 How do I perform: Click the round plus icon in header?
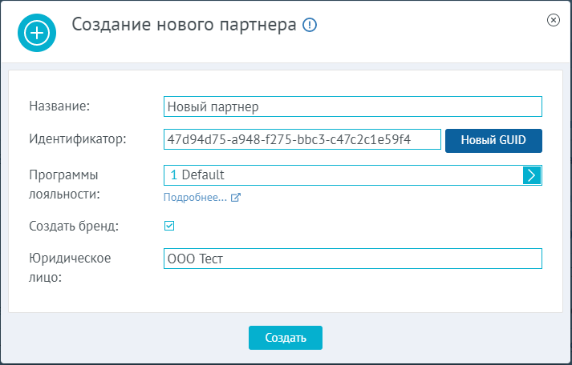point(37,33)
